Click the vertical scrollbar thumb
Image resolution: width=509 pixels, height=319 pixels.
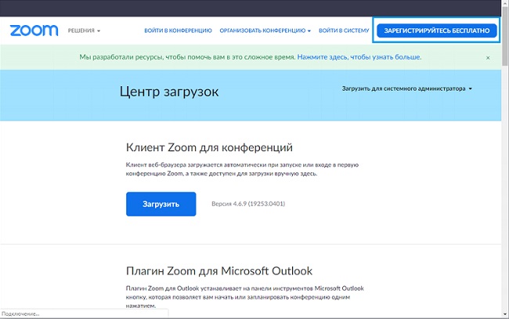click(505, 37)
